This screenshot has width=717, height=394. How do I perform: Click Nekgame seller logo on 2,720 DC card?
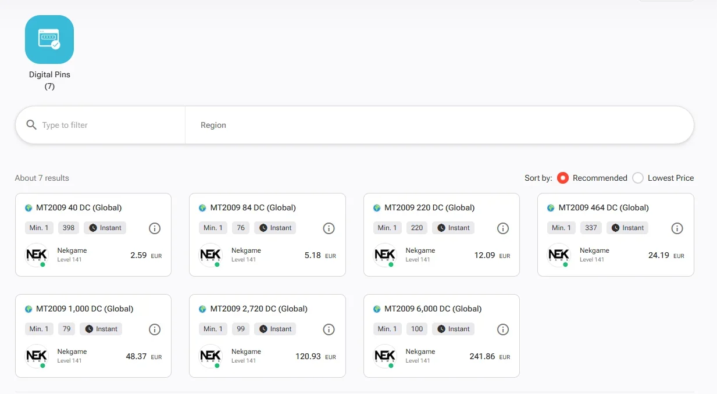[x=211, y=356]
